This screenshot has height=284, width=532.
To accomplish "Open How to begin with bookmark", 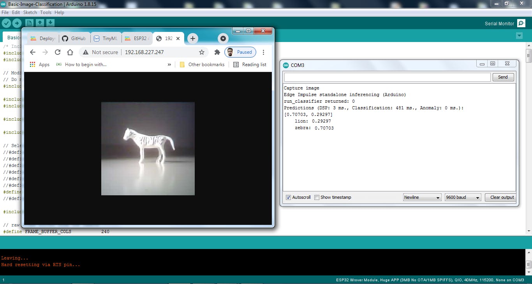I will (81, 65).
